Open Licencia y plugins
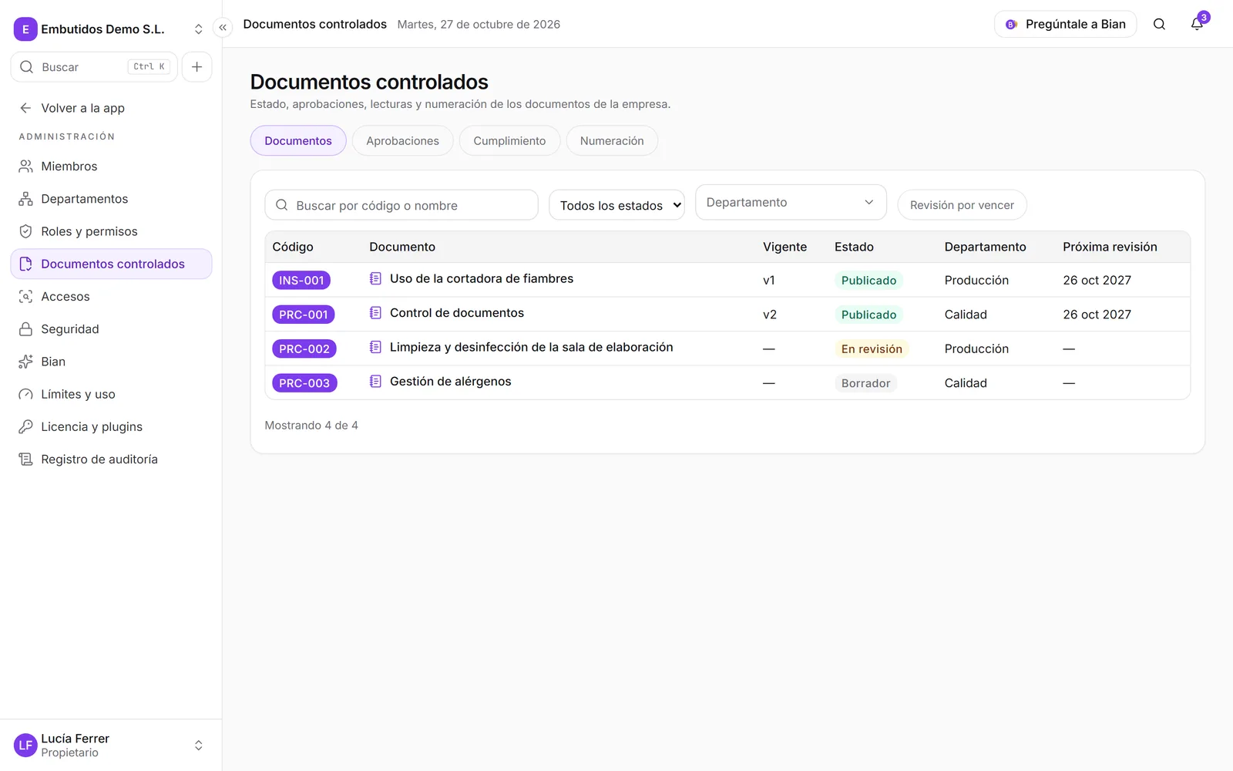The height and width of the screenshot is (771, 1233). (111, 426)
